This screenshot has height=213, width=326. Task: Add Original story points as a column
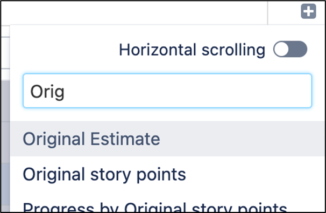[168, 174]
